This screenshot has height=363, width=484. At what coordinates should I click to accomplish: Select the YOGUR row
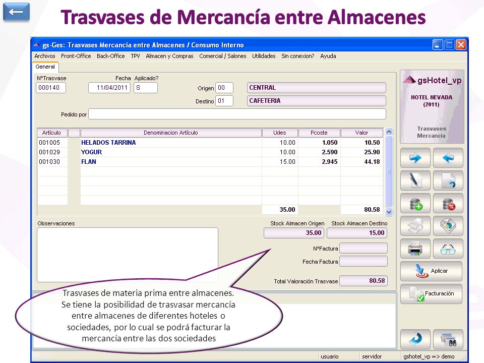coord(210,152)
